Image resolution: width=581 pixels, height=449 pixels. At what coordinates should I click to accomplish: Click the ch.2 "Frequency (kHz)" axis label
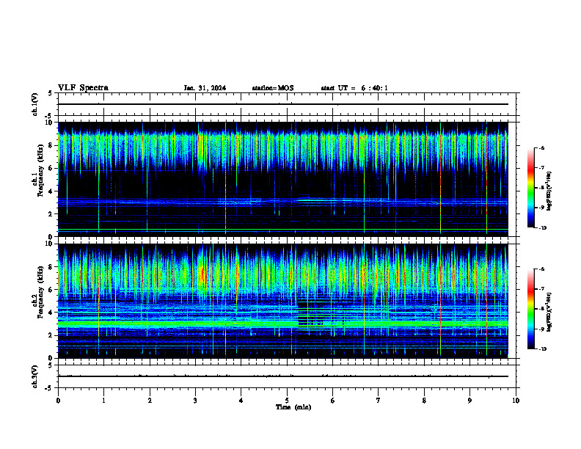[x=40, y=291]
